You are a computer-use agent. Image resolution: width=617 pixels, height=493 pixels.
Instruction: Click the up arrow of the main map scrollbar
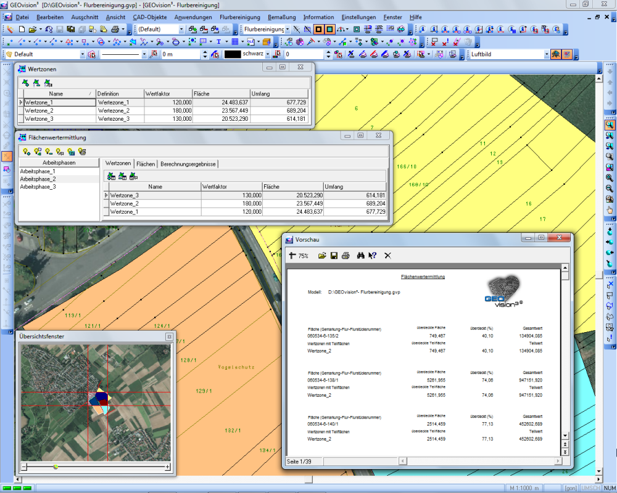(x=598, y=79)
